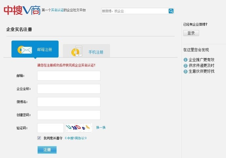Click the 登录 button
226x158 pixels.
[191, 33]
